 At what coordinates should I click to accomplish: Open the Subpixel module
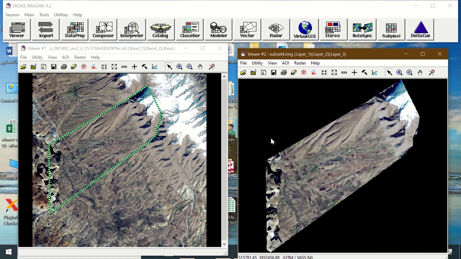pos(391,29)
